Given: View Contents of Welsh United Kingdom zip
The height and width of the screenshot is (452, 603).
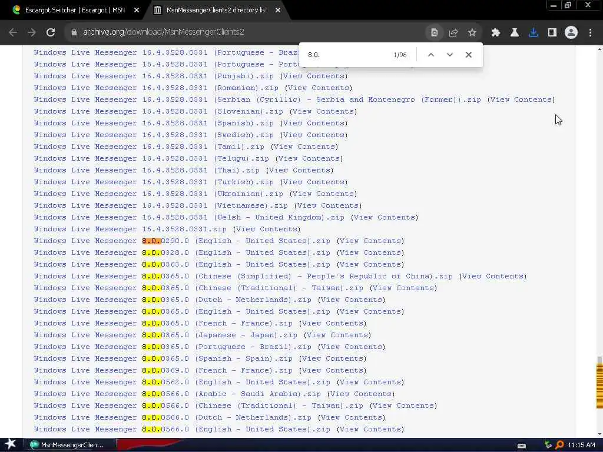Looking at the screenshot, I should [x=385, y=218].
